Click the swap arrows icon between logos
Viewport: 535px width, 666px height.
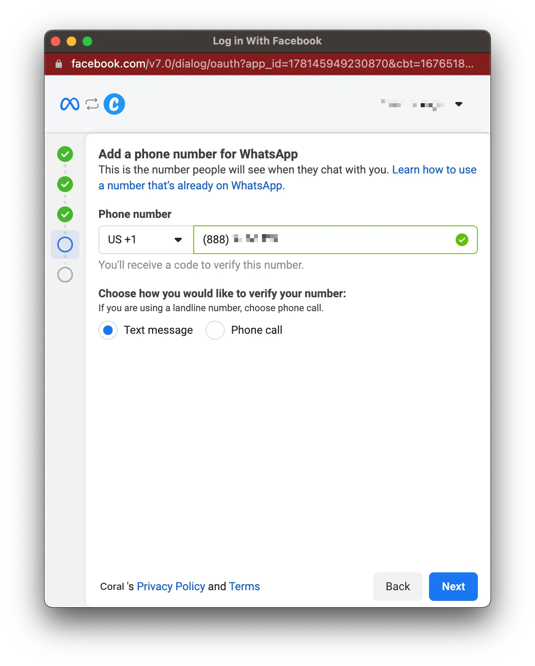coord(92,104)
